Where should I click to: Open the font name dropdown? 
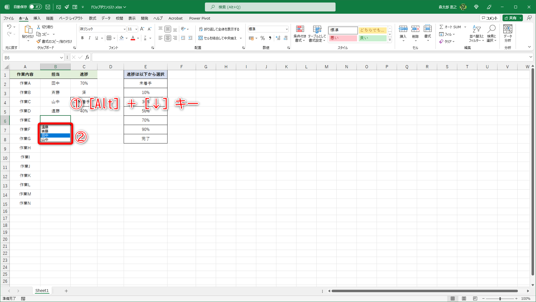[x=124, y=29]
